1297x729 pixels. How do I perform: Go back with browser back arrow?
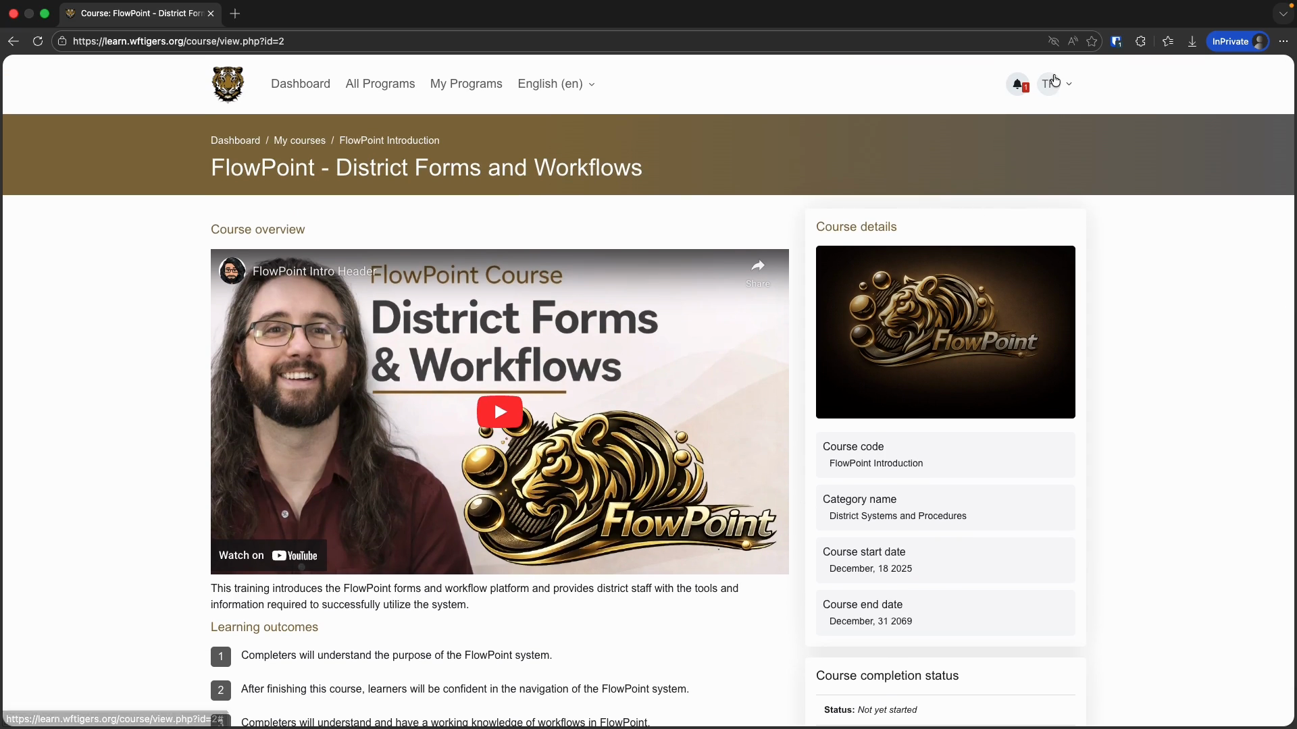click(14, 41)
